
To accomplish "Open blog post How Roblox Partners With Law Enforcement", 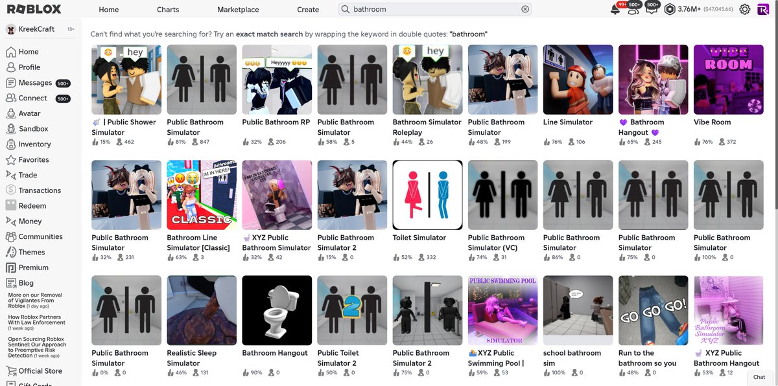I will tap(37, 323).
